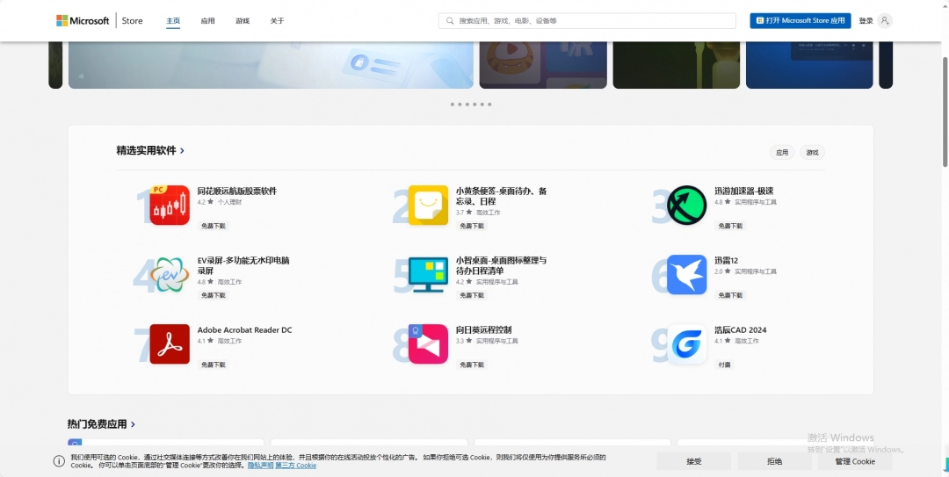The image size is (949, 477).
Task: Open the 浩辰CAD 2024 title text
Action: click(740, 330)
